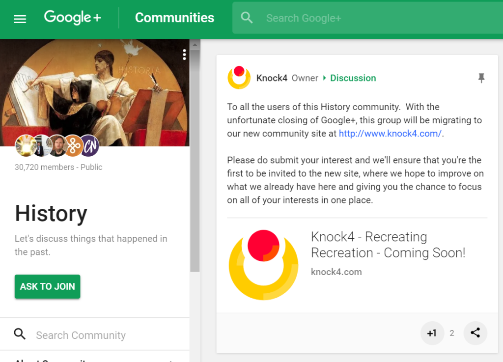Open the large Knock4 logo preview image
Screen dimensions: 503x362
(x=263, y=265)
